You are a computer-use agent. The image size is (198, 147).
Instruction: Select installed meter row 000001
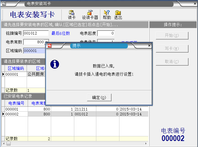click(16, 109)
